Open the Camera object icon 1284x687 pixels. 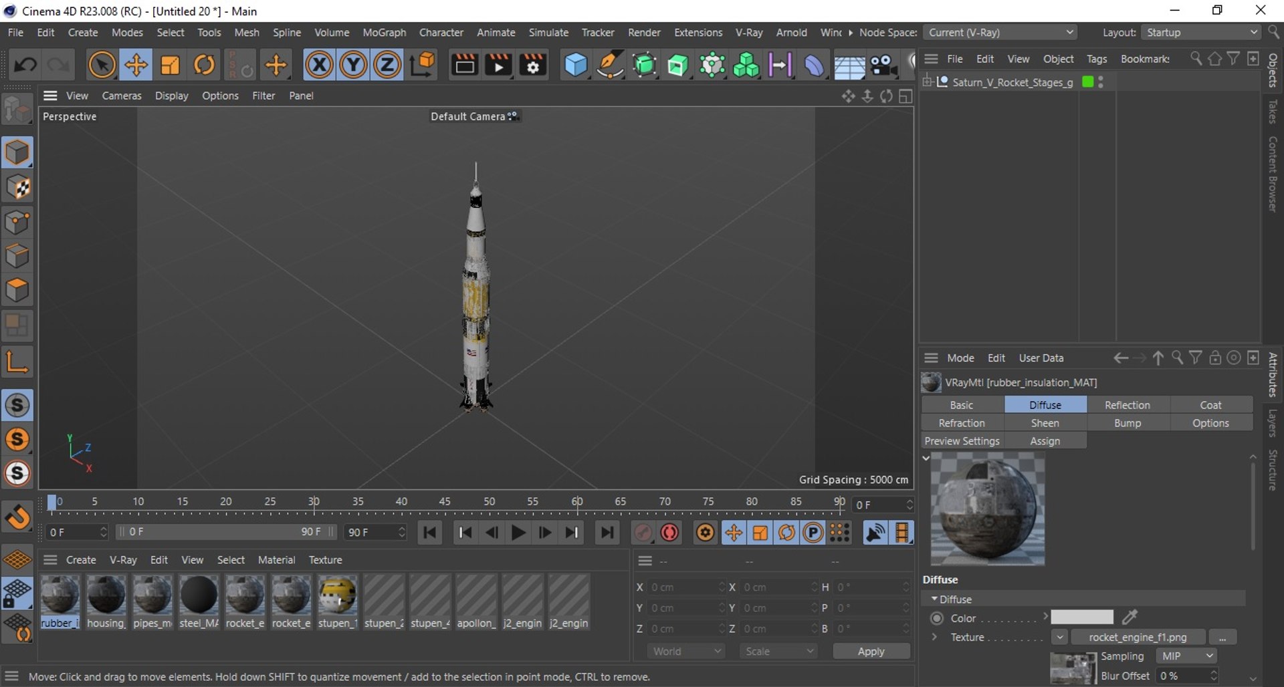[883, 65]
